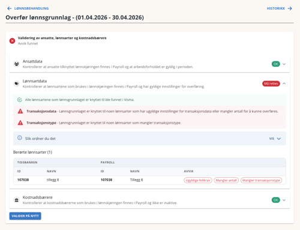Click the red validation error icon
This screenshot has height=230, width=300.
pos(12,41)
